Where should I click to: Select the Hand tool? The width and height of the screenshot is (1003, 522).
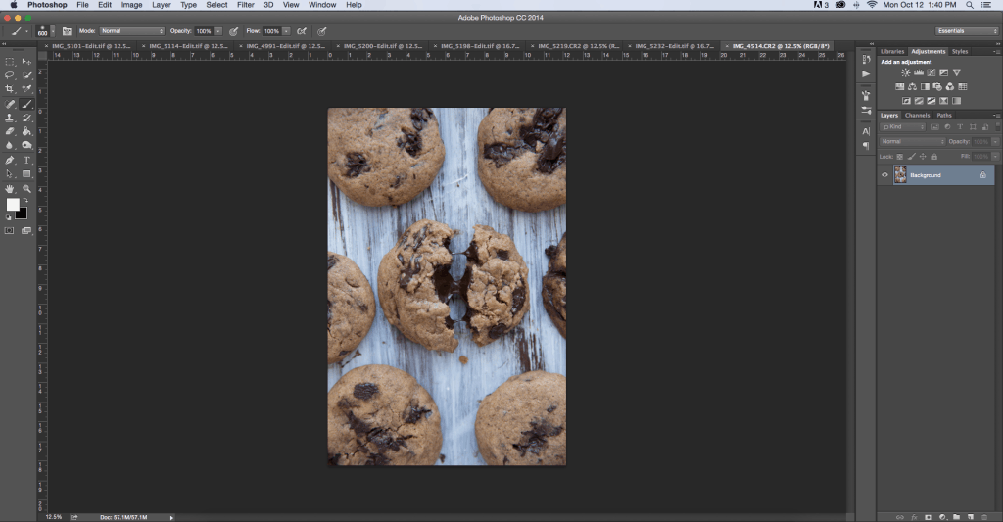[10, 189]
